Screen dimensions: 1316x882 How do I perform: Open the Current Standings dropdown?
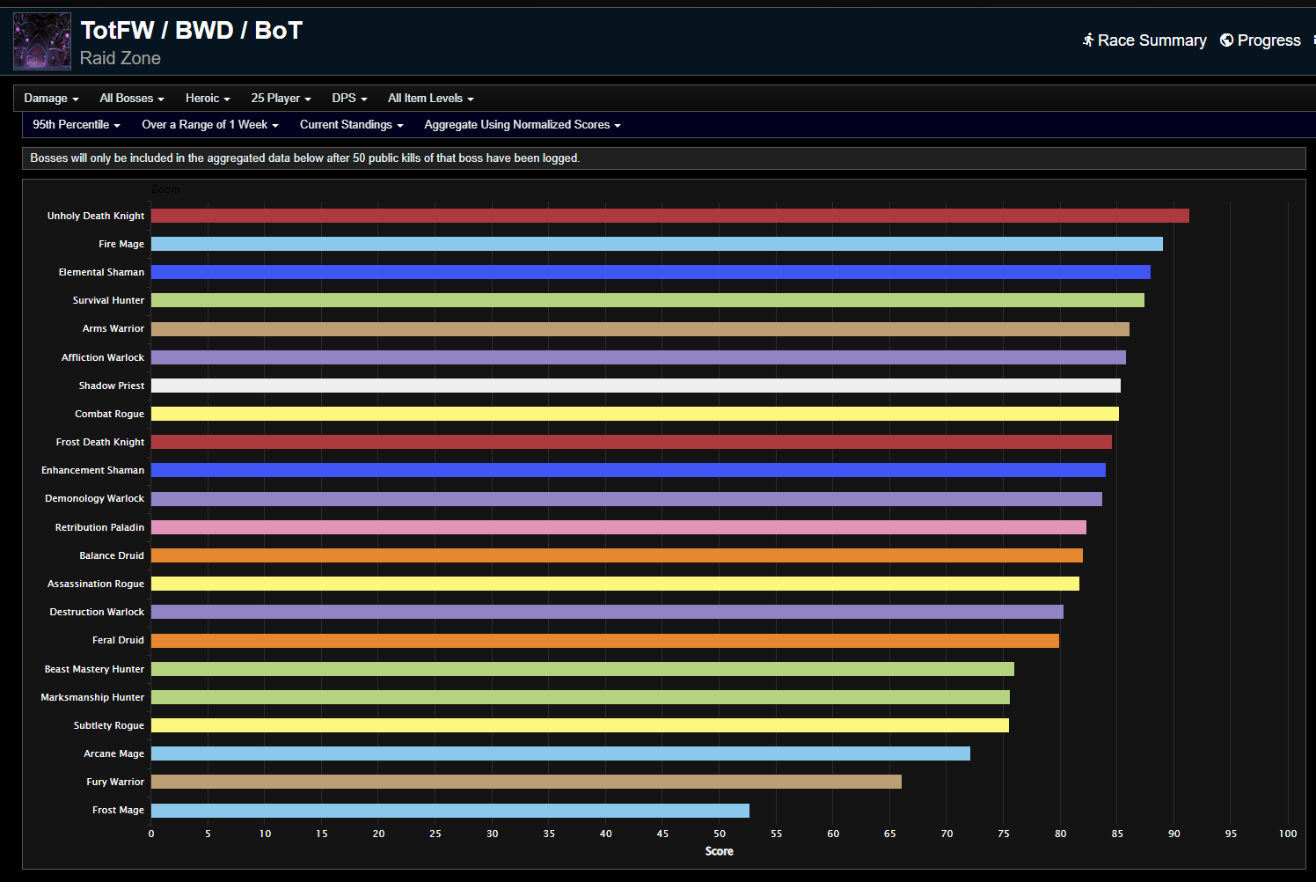point(352,125)
